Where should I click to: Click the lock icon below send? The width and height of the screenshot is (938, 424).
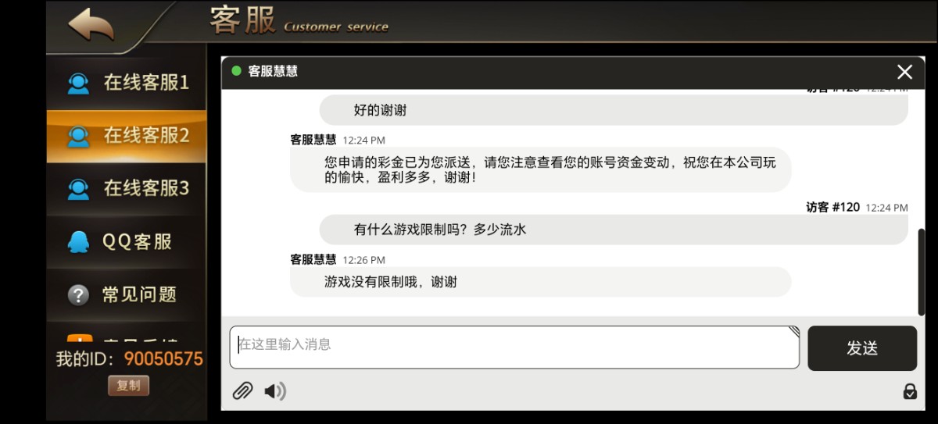pos(910,391)
